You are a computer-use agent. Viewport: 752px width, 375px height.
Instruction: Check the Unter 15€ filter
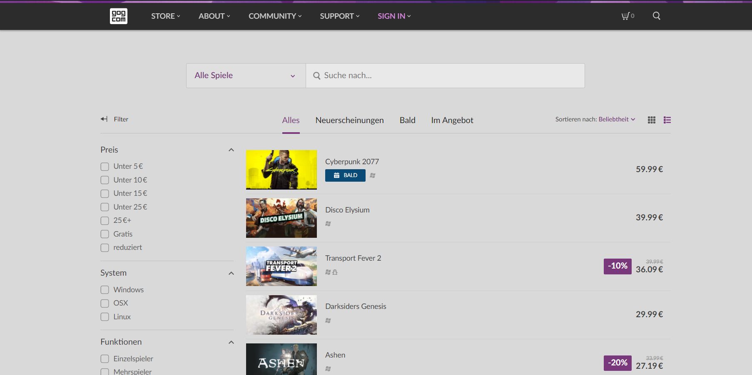[x=105, y=194]
